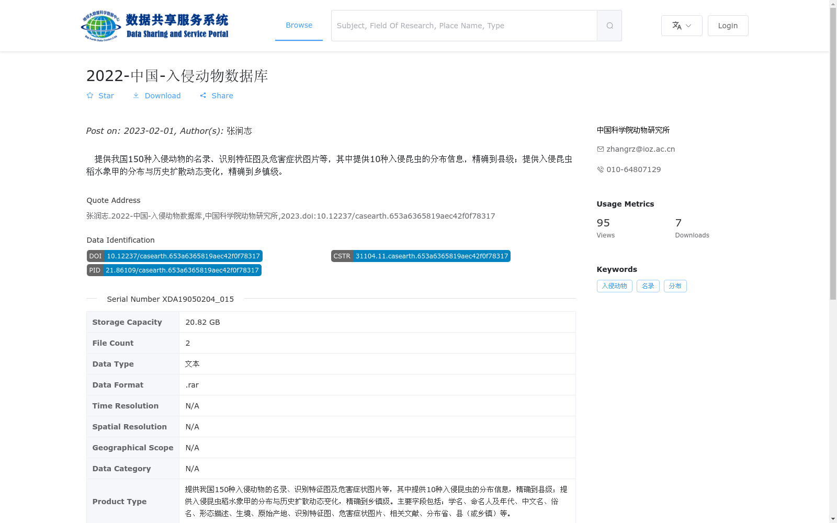Select the 分布 keyword tag
This screenshot has height=523, width=837.
point(675,286)
